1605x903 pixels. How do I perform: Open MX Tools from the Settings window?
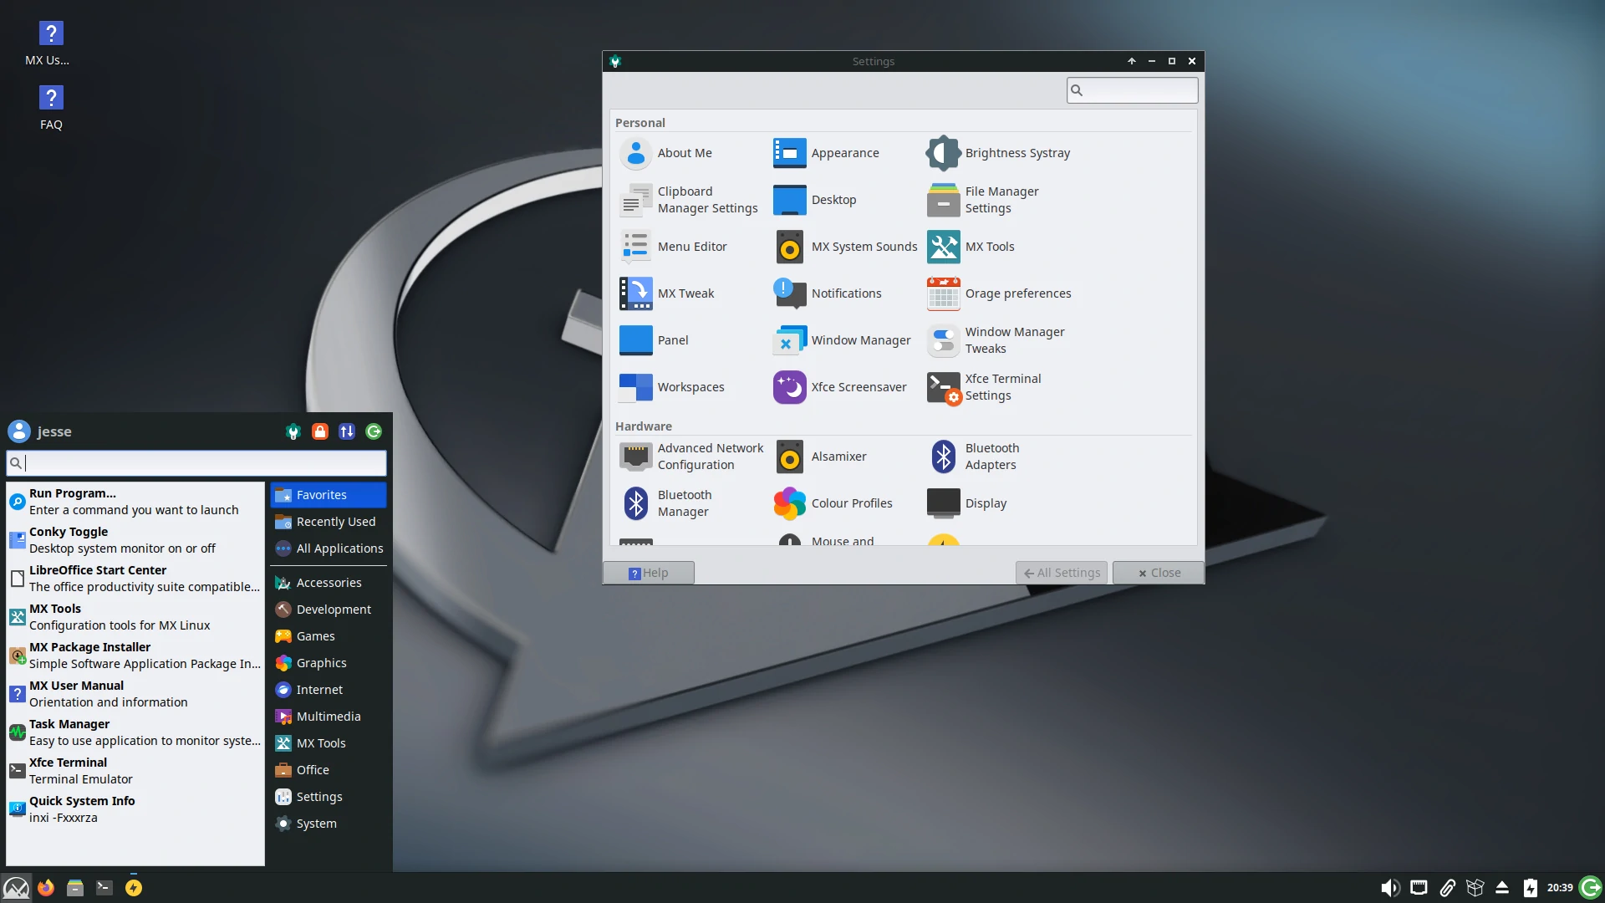(x=990, y=247)
